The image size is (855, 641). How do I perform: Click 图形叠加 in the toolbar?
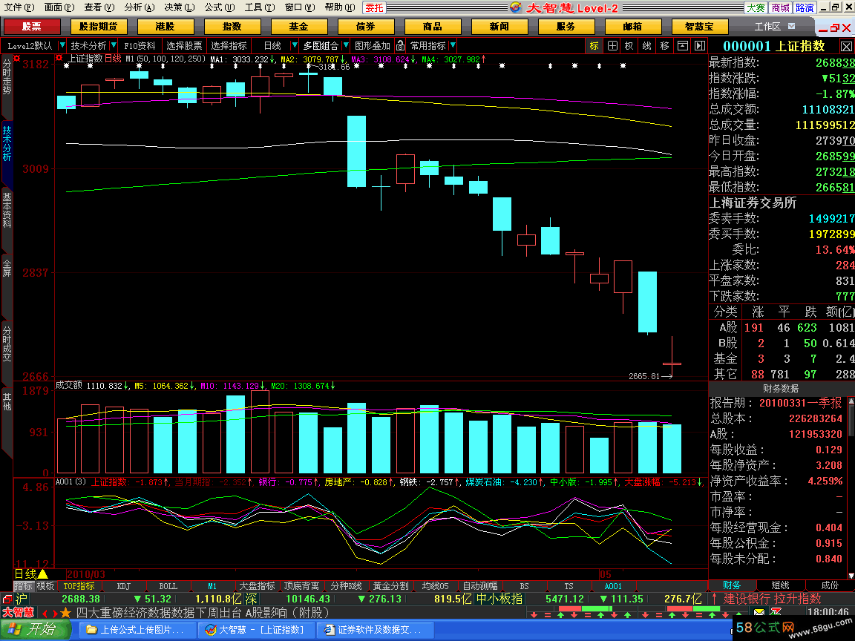tap(373, 46)
